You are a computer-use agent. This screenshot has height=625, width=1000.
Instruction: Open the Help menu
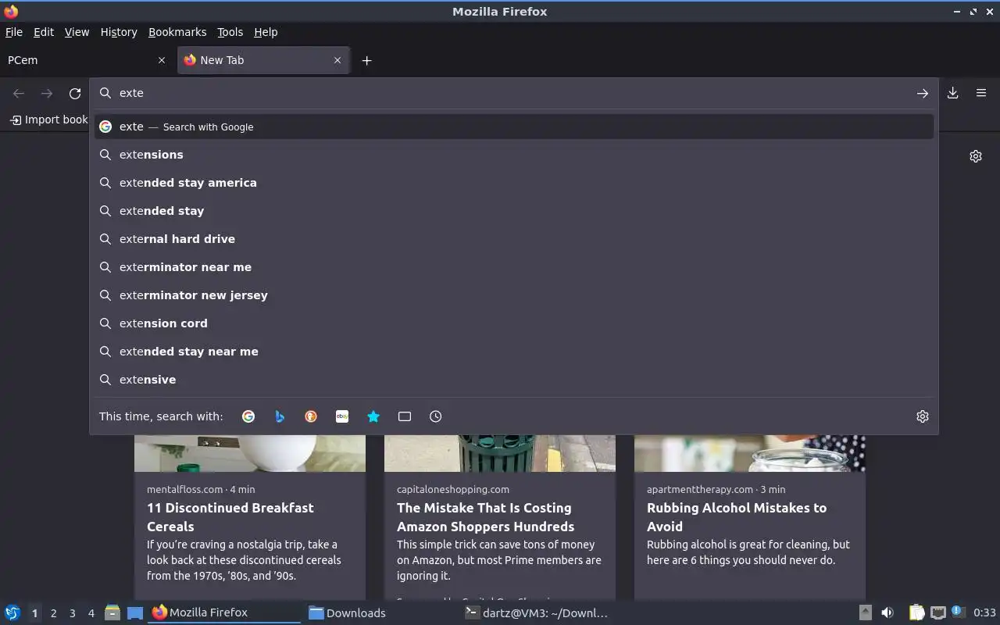(266, 32)
